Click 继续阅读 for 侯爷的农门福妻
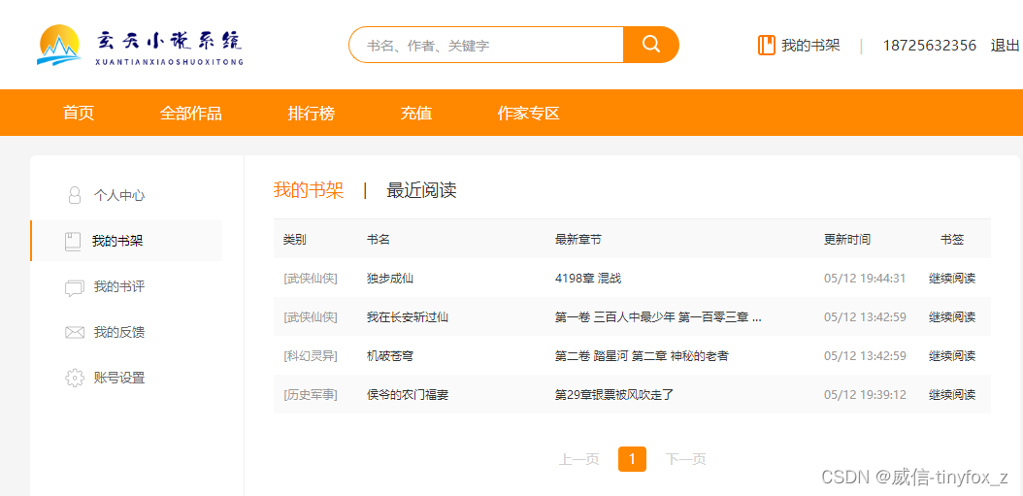Viewport: 1023px width, 496px height. pyautogui.click(x=952, y=395)
